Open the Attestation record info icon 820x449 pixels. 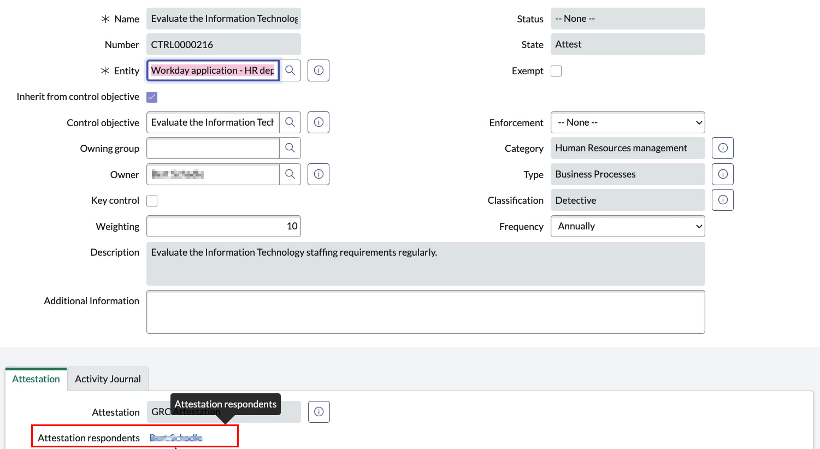(x=319, y=412)
